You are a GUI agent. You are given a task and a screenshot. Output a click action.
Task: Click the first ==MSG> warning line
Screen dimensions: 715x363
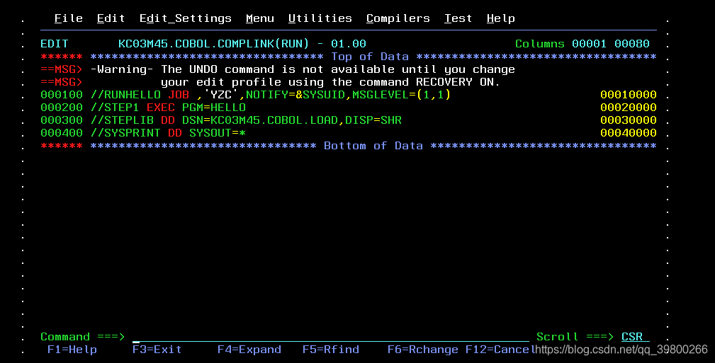click(278, 69)
